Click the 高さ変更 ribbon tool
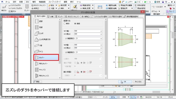176x99 pixels. click(x=63, y=5)
